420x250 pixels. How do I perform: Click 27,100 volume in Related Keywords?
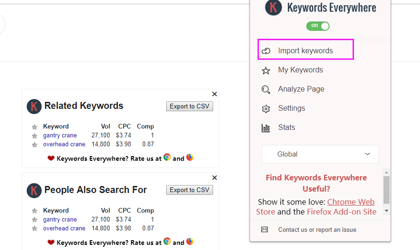click(101, 136)
